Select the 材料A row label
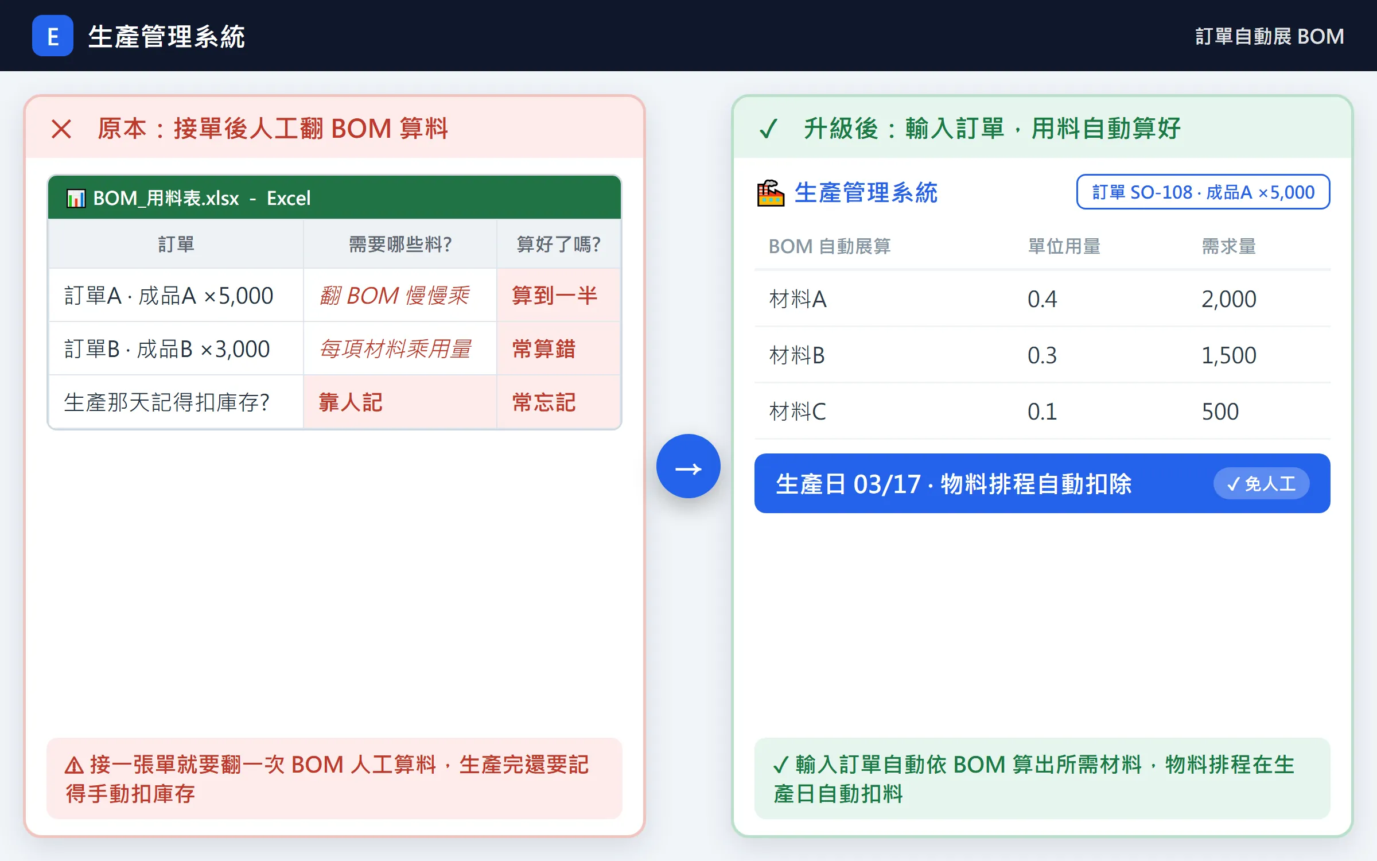1377x861 pixels. pos(798,299)
